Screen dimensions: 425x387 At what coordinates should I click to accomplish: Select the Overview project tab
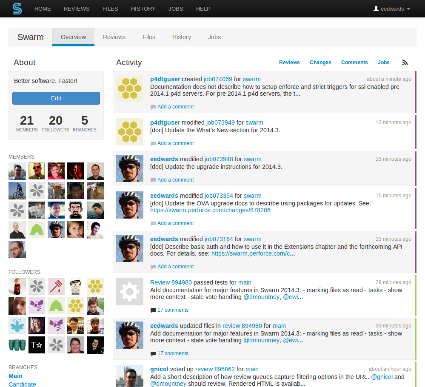pos(73,37)
